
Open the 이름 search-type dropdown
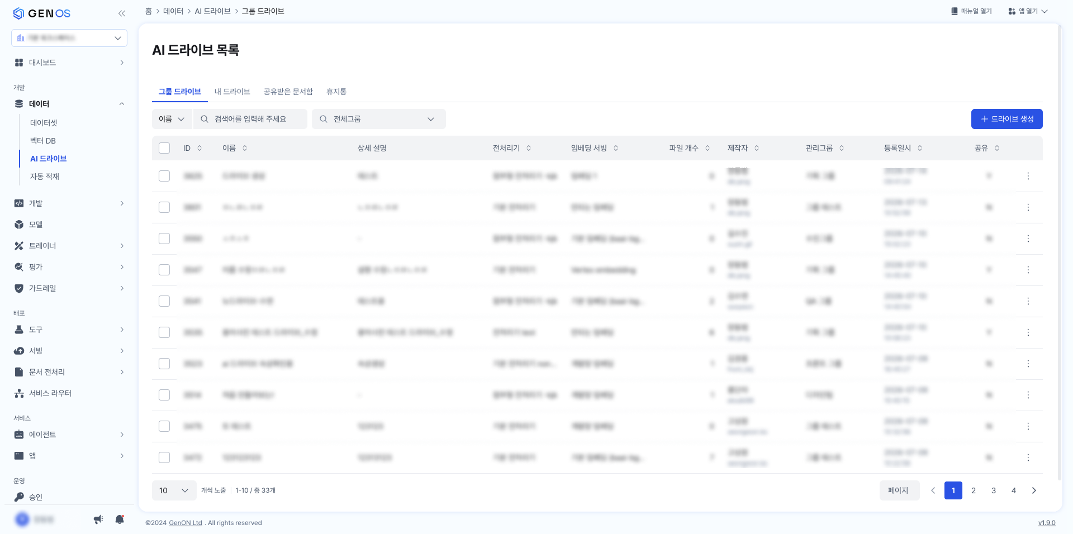(172, 119)
